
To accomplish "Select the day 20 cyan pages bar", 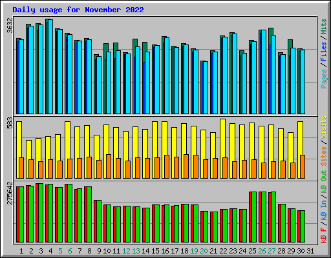I will point(206,88).
